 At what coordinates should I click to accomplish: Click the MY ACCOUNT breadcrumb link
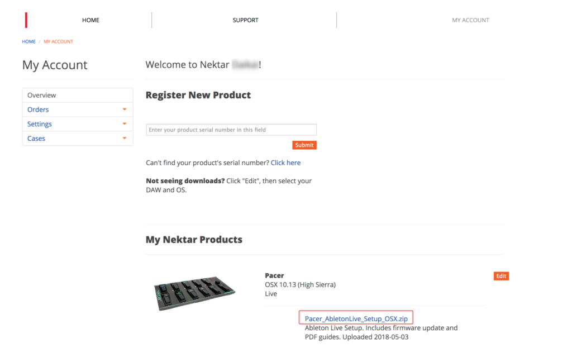[x=58, y=42]
